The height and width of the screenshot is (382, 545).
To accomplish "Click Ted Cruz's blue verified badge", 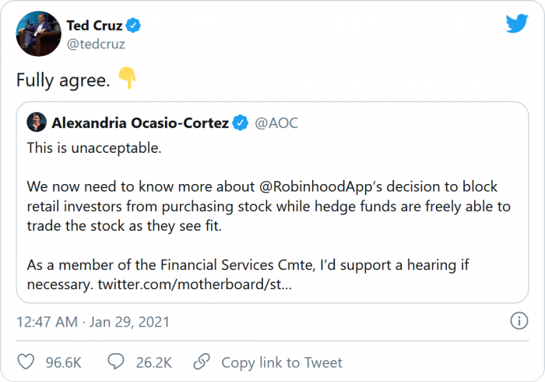I will coord(134,26).
